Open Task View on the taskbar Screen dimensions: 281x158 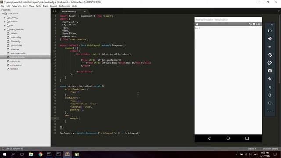pyautogui.click(x=22, y=154)
